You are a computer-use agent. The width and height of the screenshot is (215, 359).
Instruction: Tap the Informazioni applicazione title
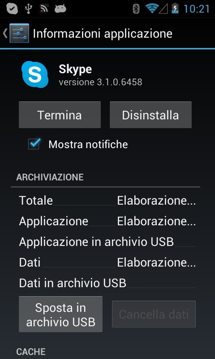tap(103, 34)
